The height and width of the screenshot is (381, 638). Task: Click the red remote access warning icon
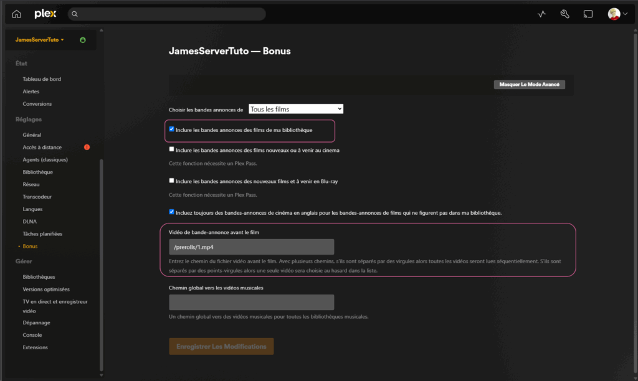(x=87, y=147)
